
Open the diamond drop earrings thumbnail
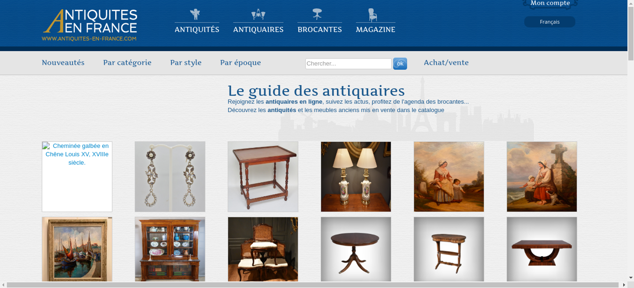pos(170,177)
